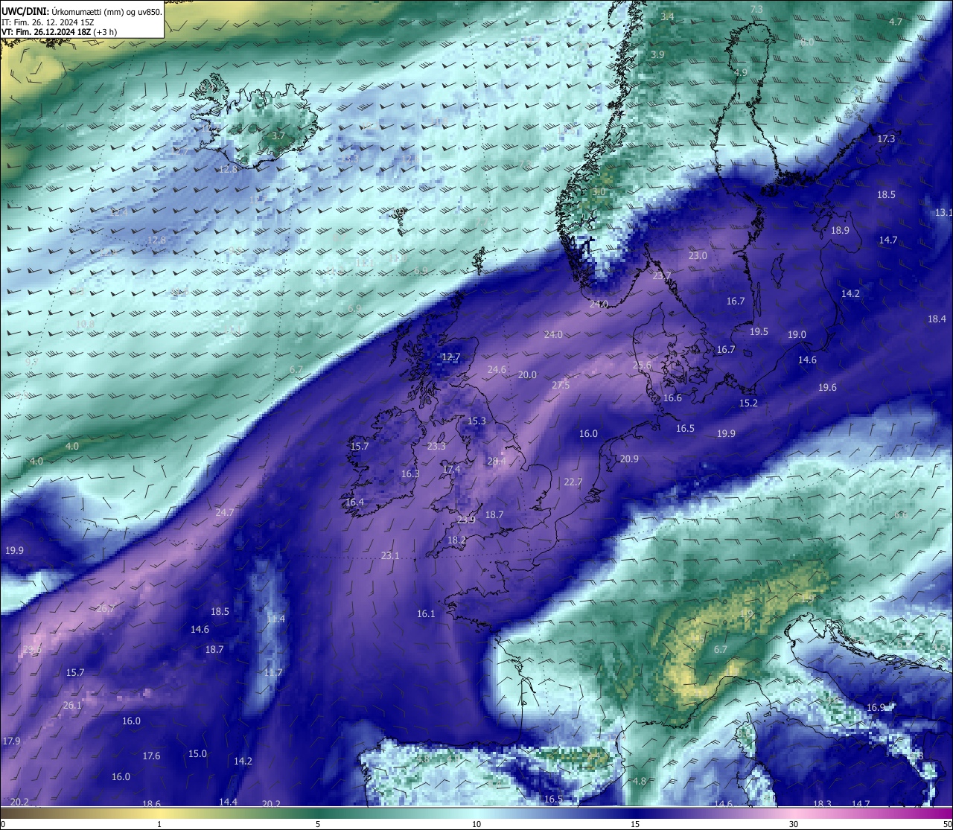
Task: Click the 18.9 value over Estonia
Action: pyautogui.click(x=840, y=231)
